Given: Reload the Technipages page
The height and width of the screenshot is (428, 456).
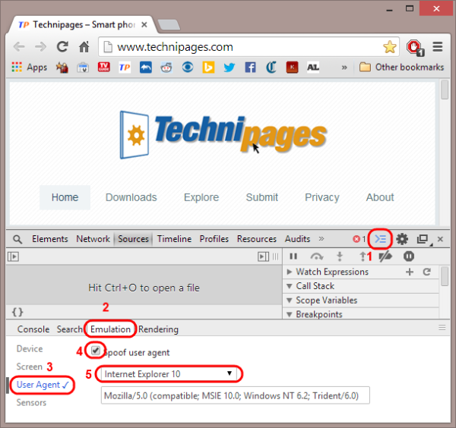Looking at the screenshot, I should (62, 47).
